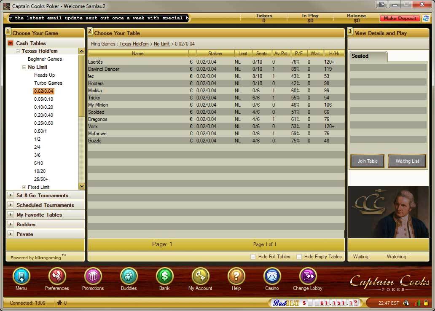Collapse the Texas Hold'em tree node
The width and height of the screenshot is (435, 311).
18,51
